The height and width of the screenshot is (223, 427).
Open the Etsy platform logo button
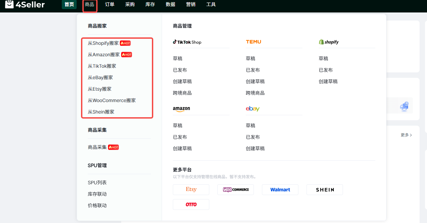[191, 190]
